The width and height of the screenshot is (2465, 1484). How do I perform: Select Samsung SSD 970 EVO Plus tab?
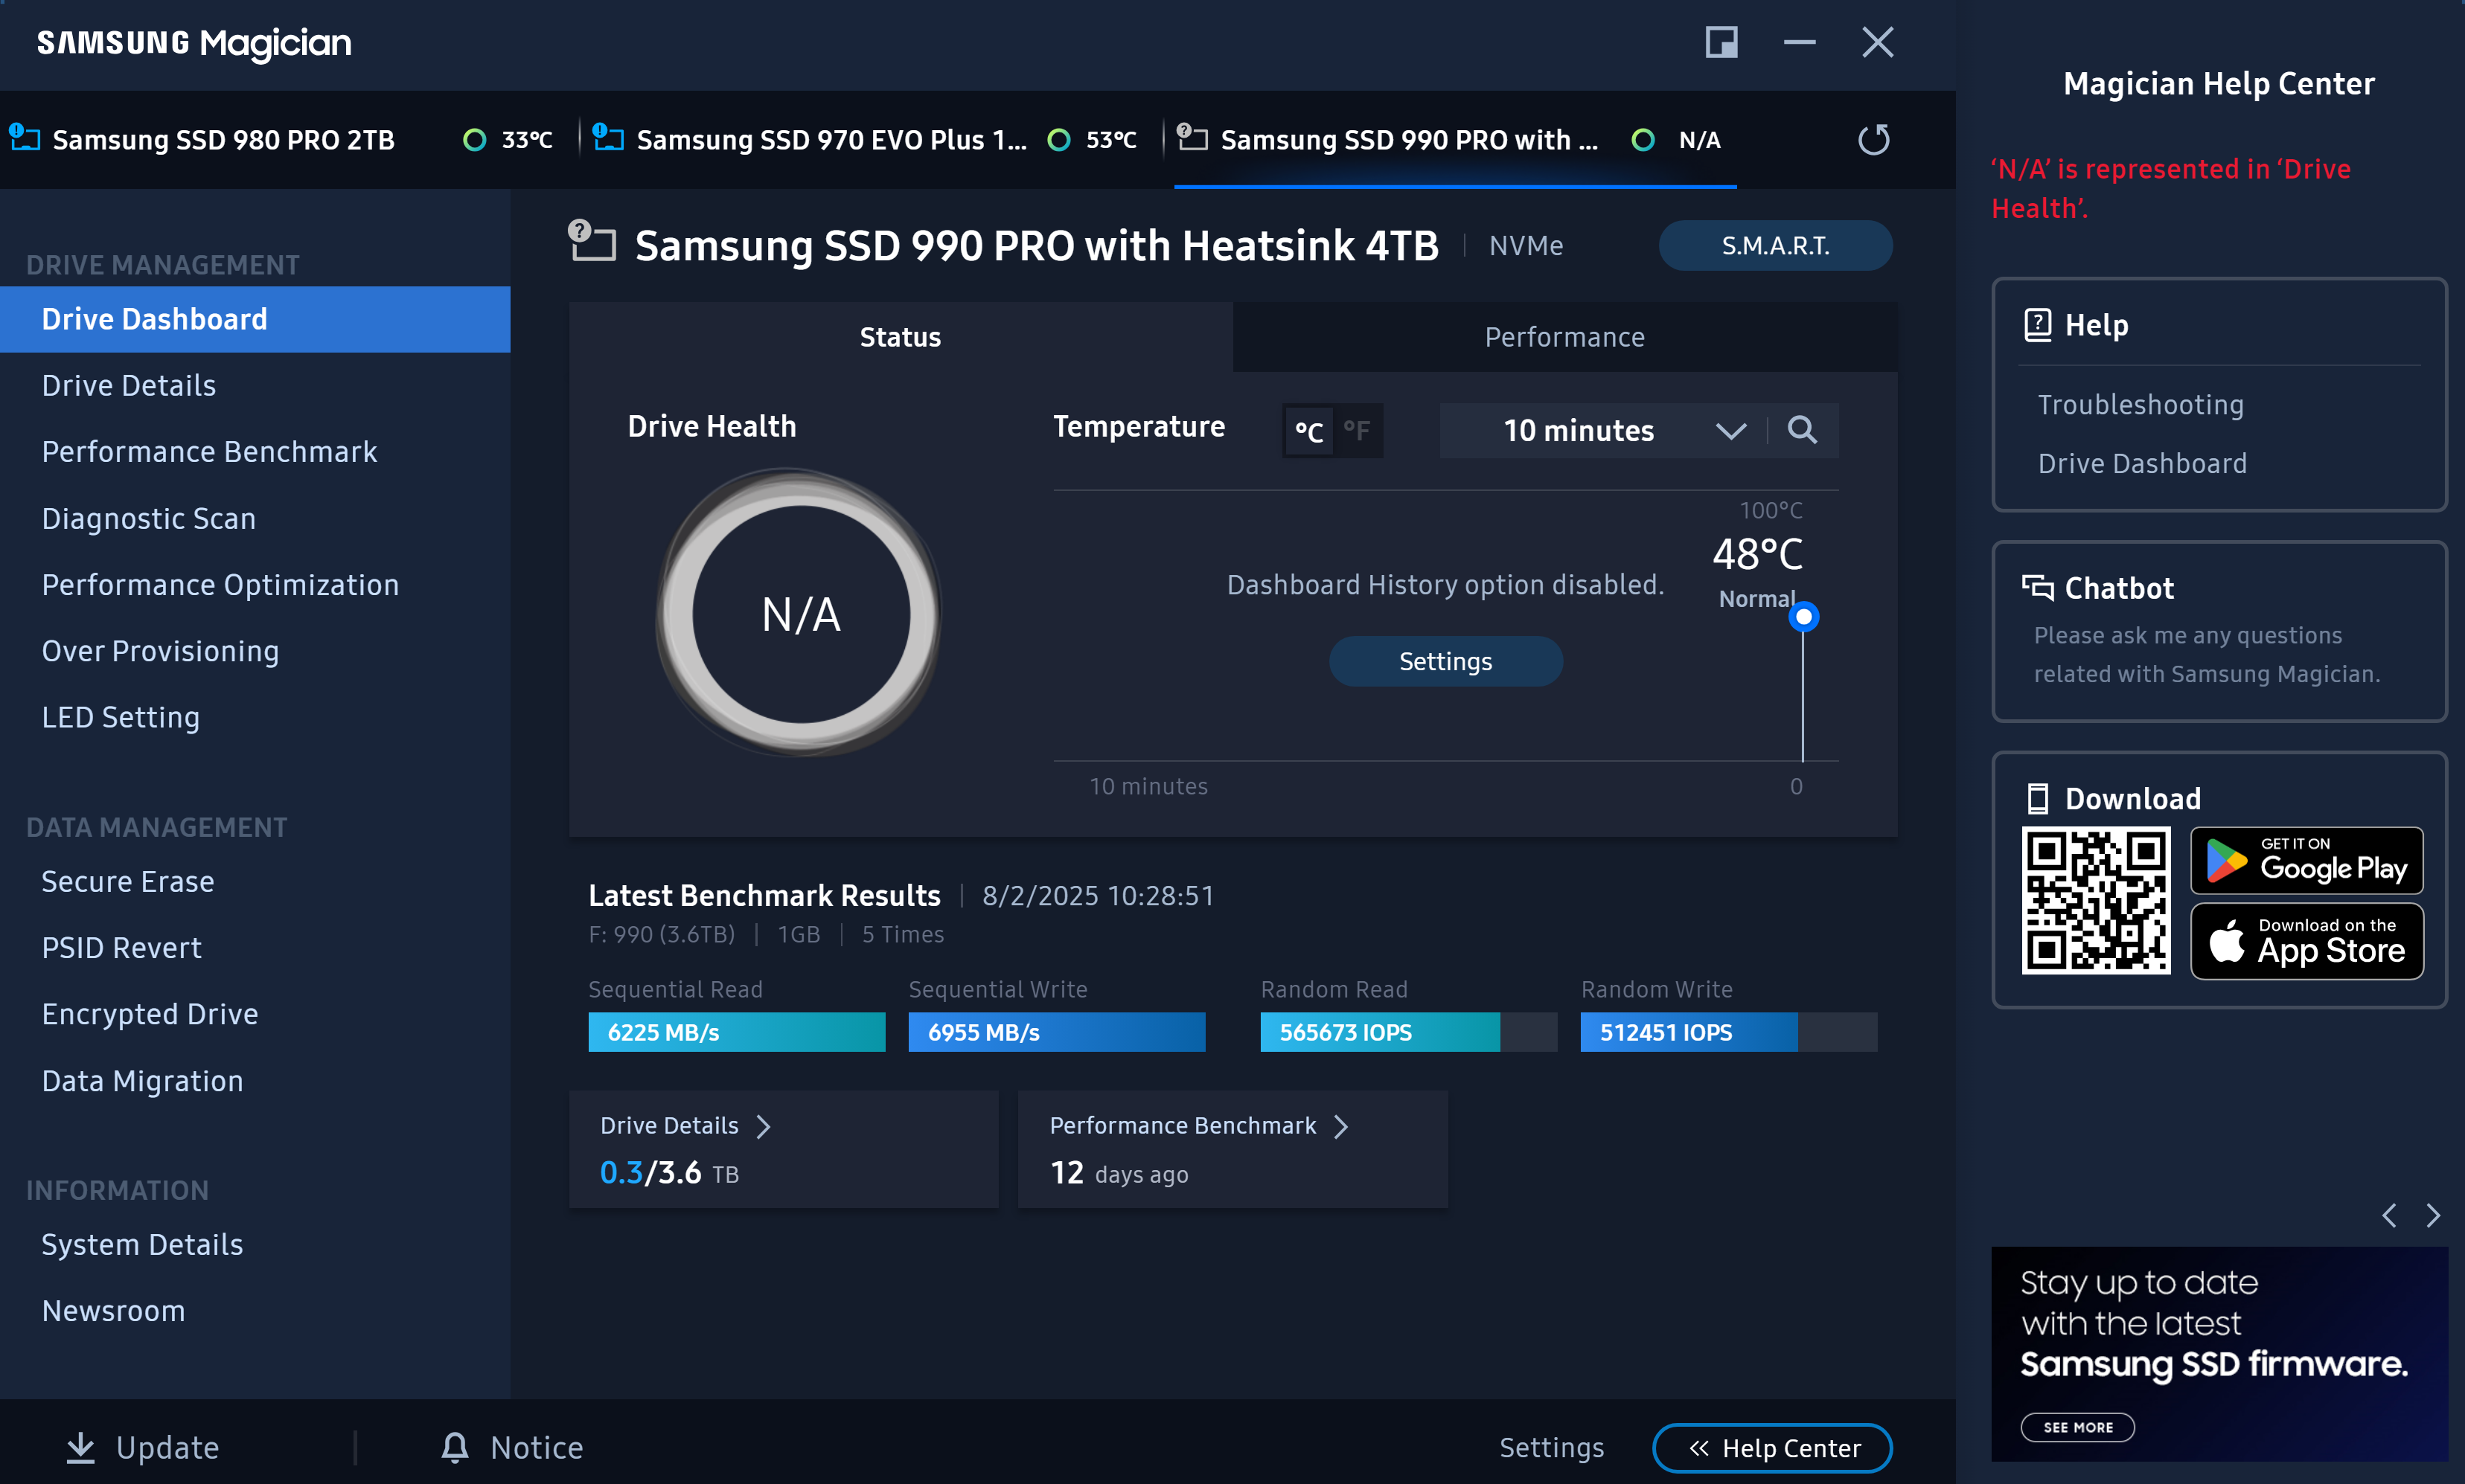831,140
